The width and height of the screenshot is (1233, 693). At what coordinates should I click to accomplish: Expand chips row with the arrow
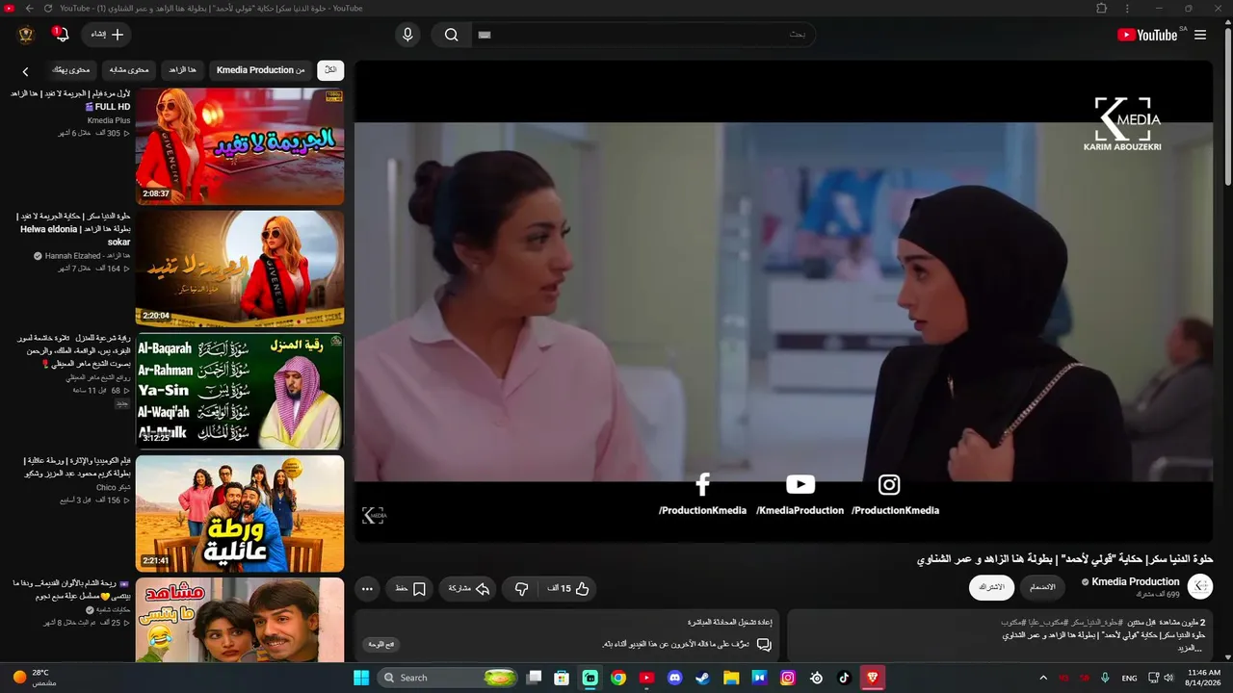[x=25, y=71]
